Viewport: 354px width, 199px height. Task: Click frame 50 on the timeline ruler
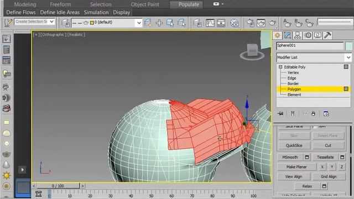(x=151, y=195)
